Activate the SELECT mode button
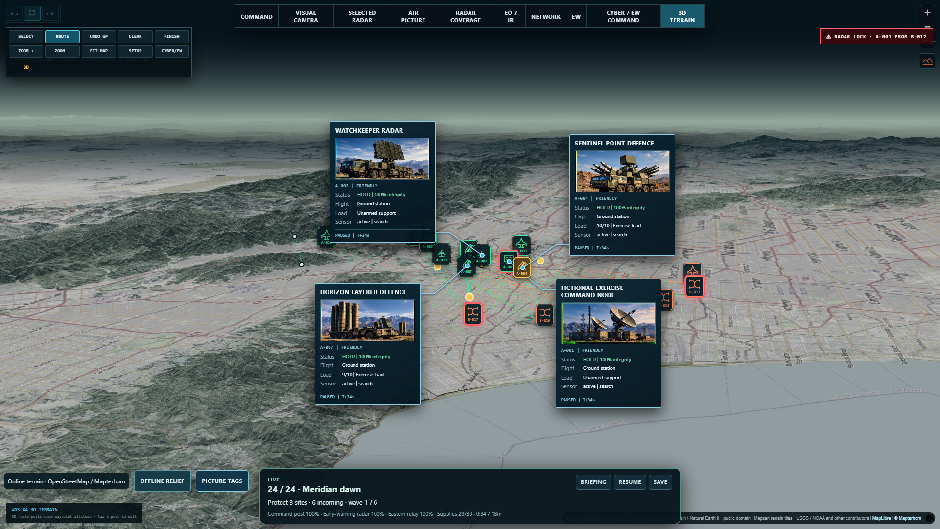Viewport: 940px width, 529px height. pos(26,36)
